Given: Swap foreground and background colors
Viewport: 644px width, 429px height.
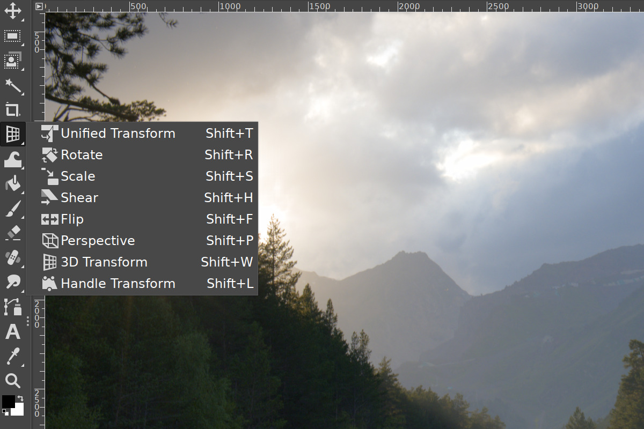Looking at the screenshot, I should tap(19, 399).
